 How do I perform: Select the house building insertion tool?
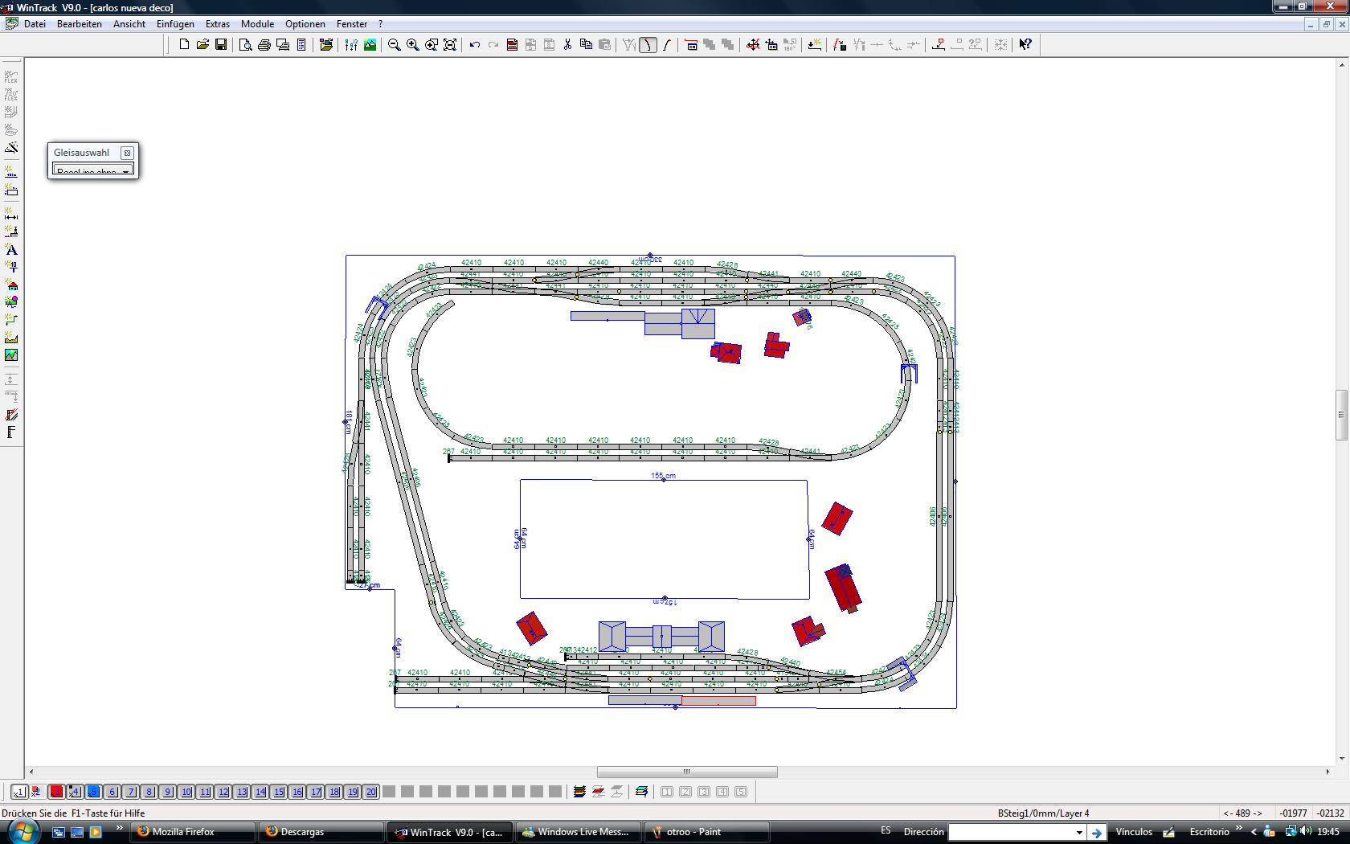coord(11,285)
